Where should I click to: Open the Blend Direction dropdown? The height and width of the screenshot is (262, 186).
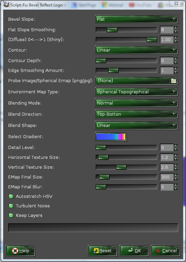pos(136,114)
